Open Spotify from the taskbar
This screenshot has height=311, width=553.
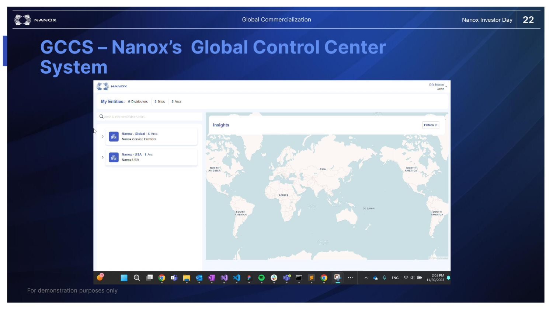(x=261, y=278)
